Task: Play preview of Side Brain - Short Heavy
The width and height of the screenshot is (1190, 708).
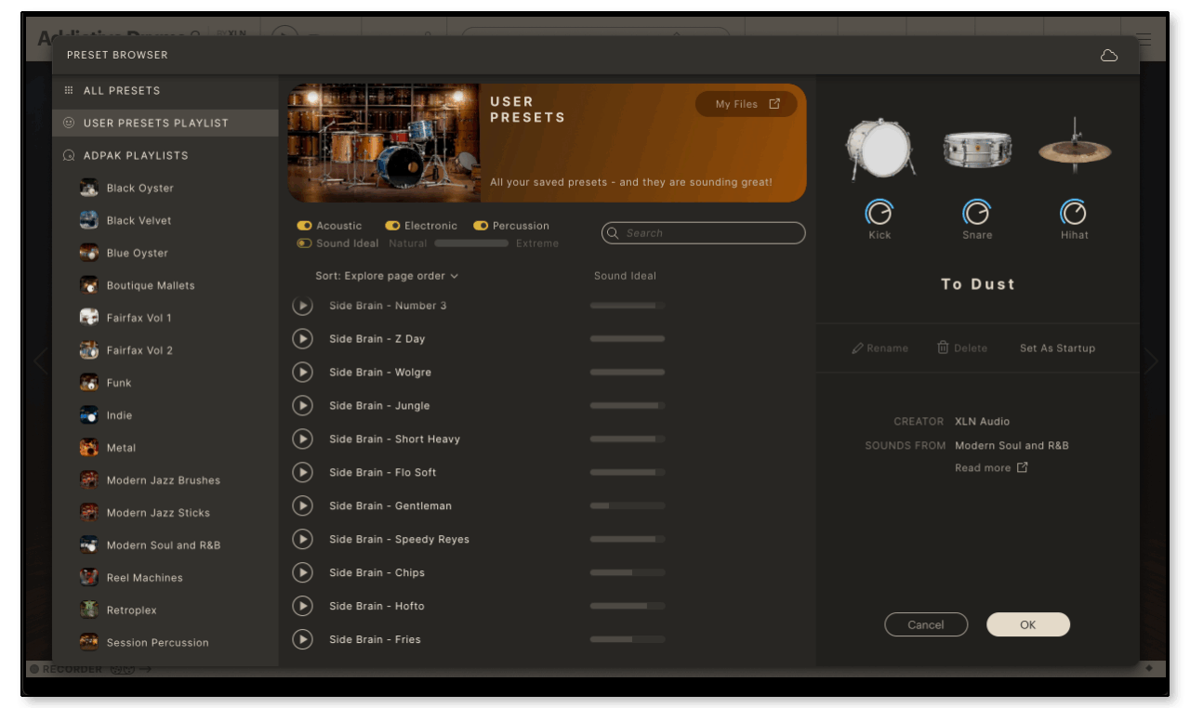Action: pos(302,439)
